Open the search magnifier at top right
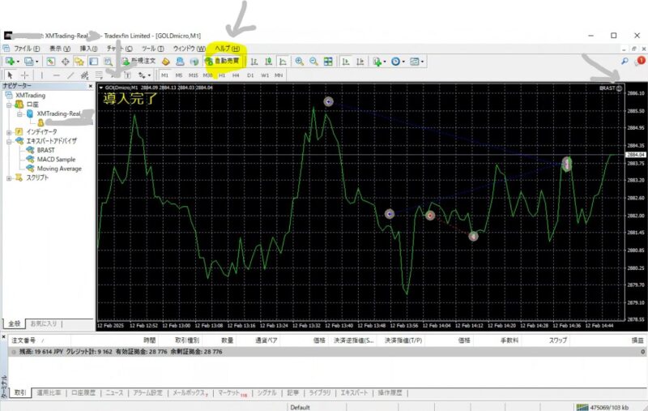Viewport: 648px width, 411px height. [625, 61]
